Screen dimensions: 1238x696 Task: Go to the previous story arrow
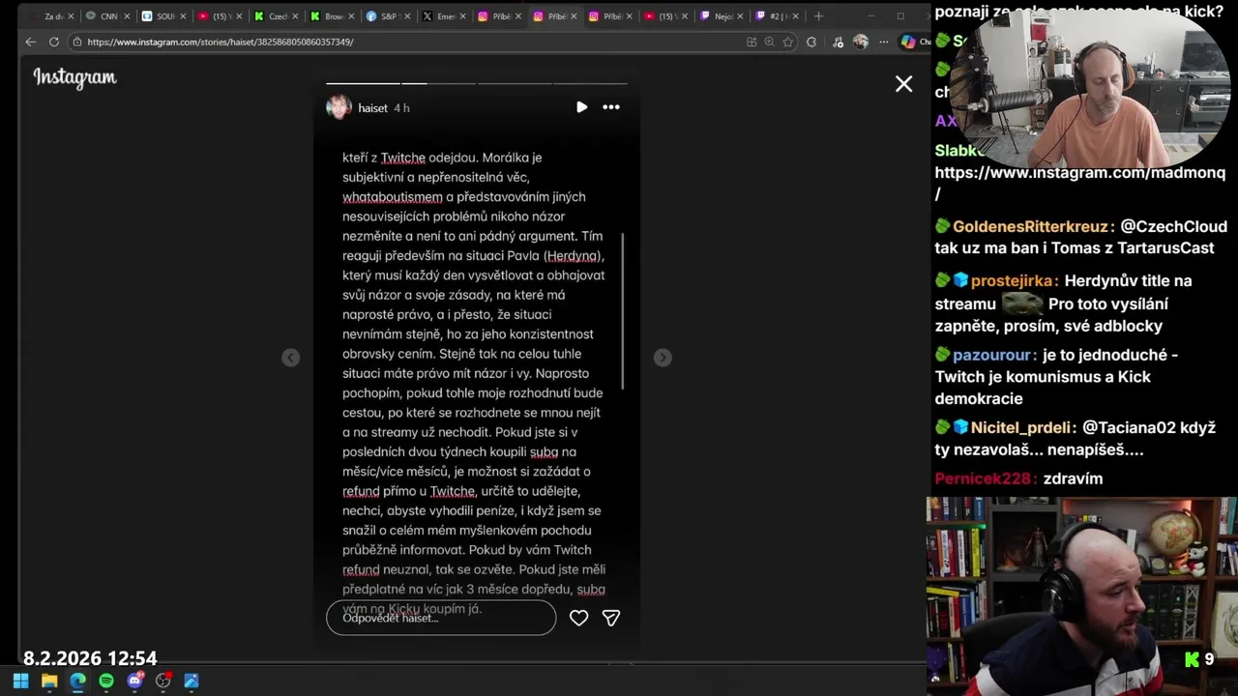pyautogui.click(x=290, y=358)
